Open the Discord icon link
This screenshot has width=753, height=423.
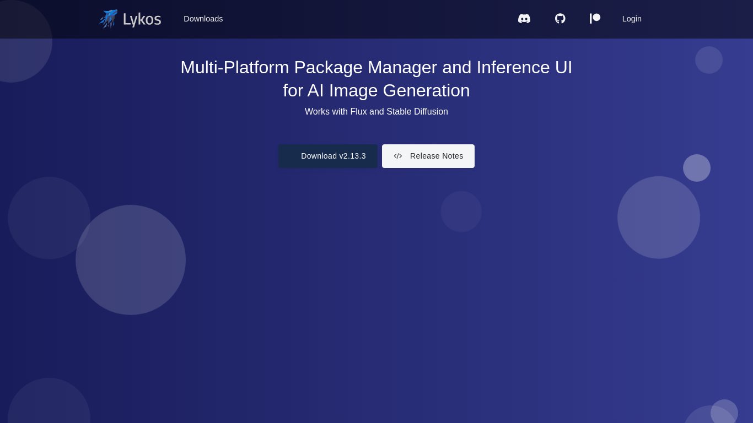pyautogui.click(x=524, y=19)
